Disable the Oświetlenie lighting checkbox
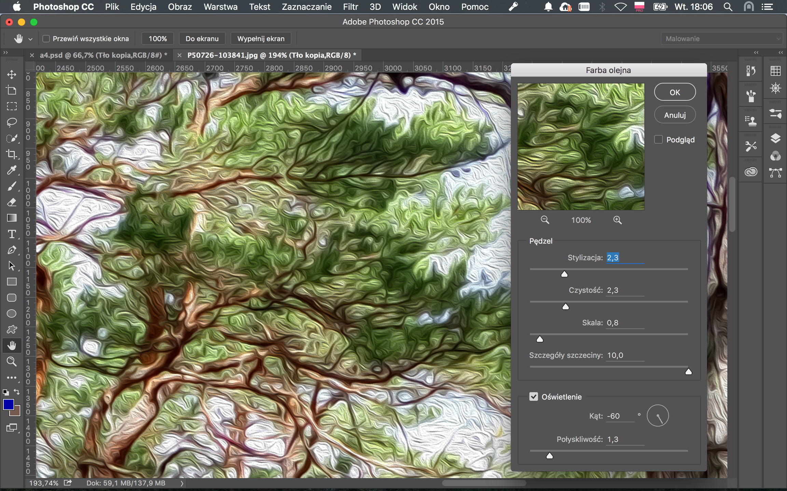787x491 pixels. point(534,397)
